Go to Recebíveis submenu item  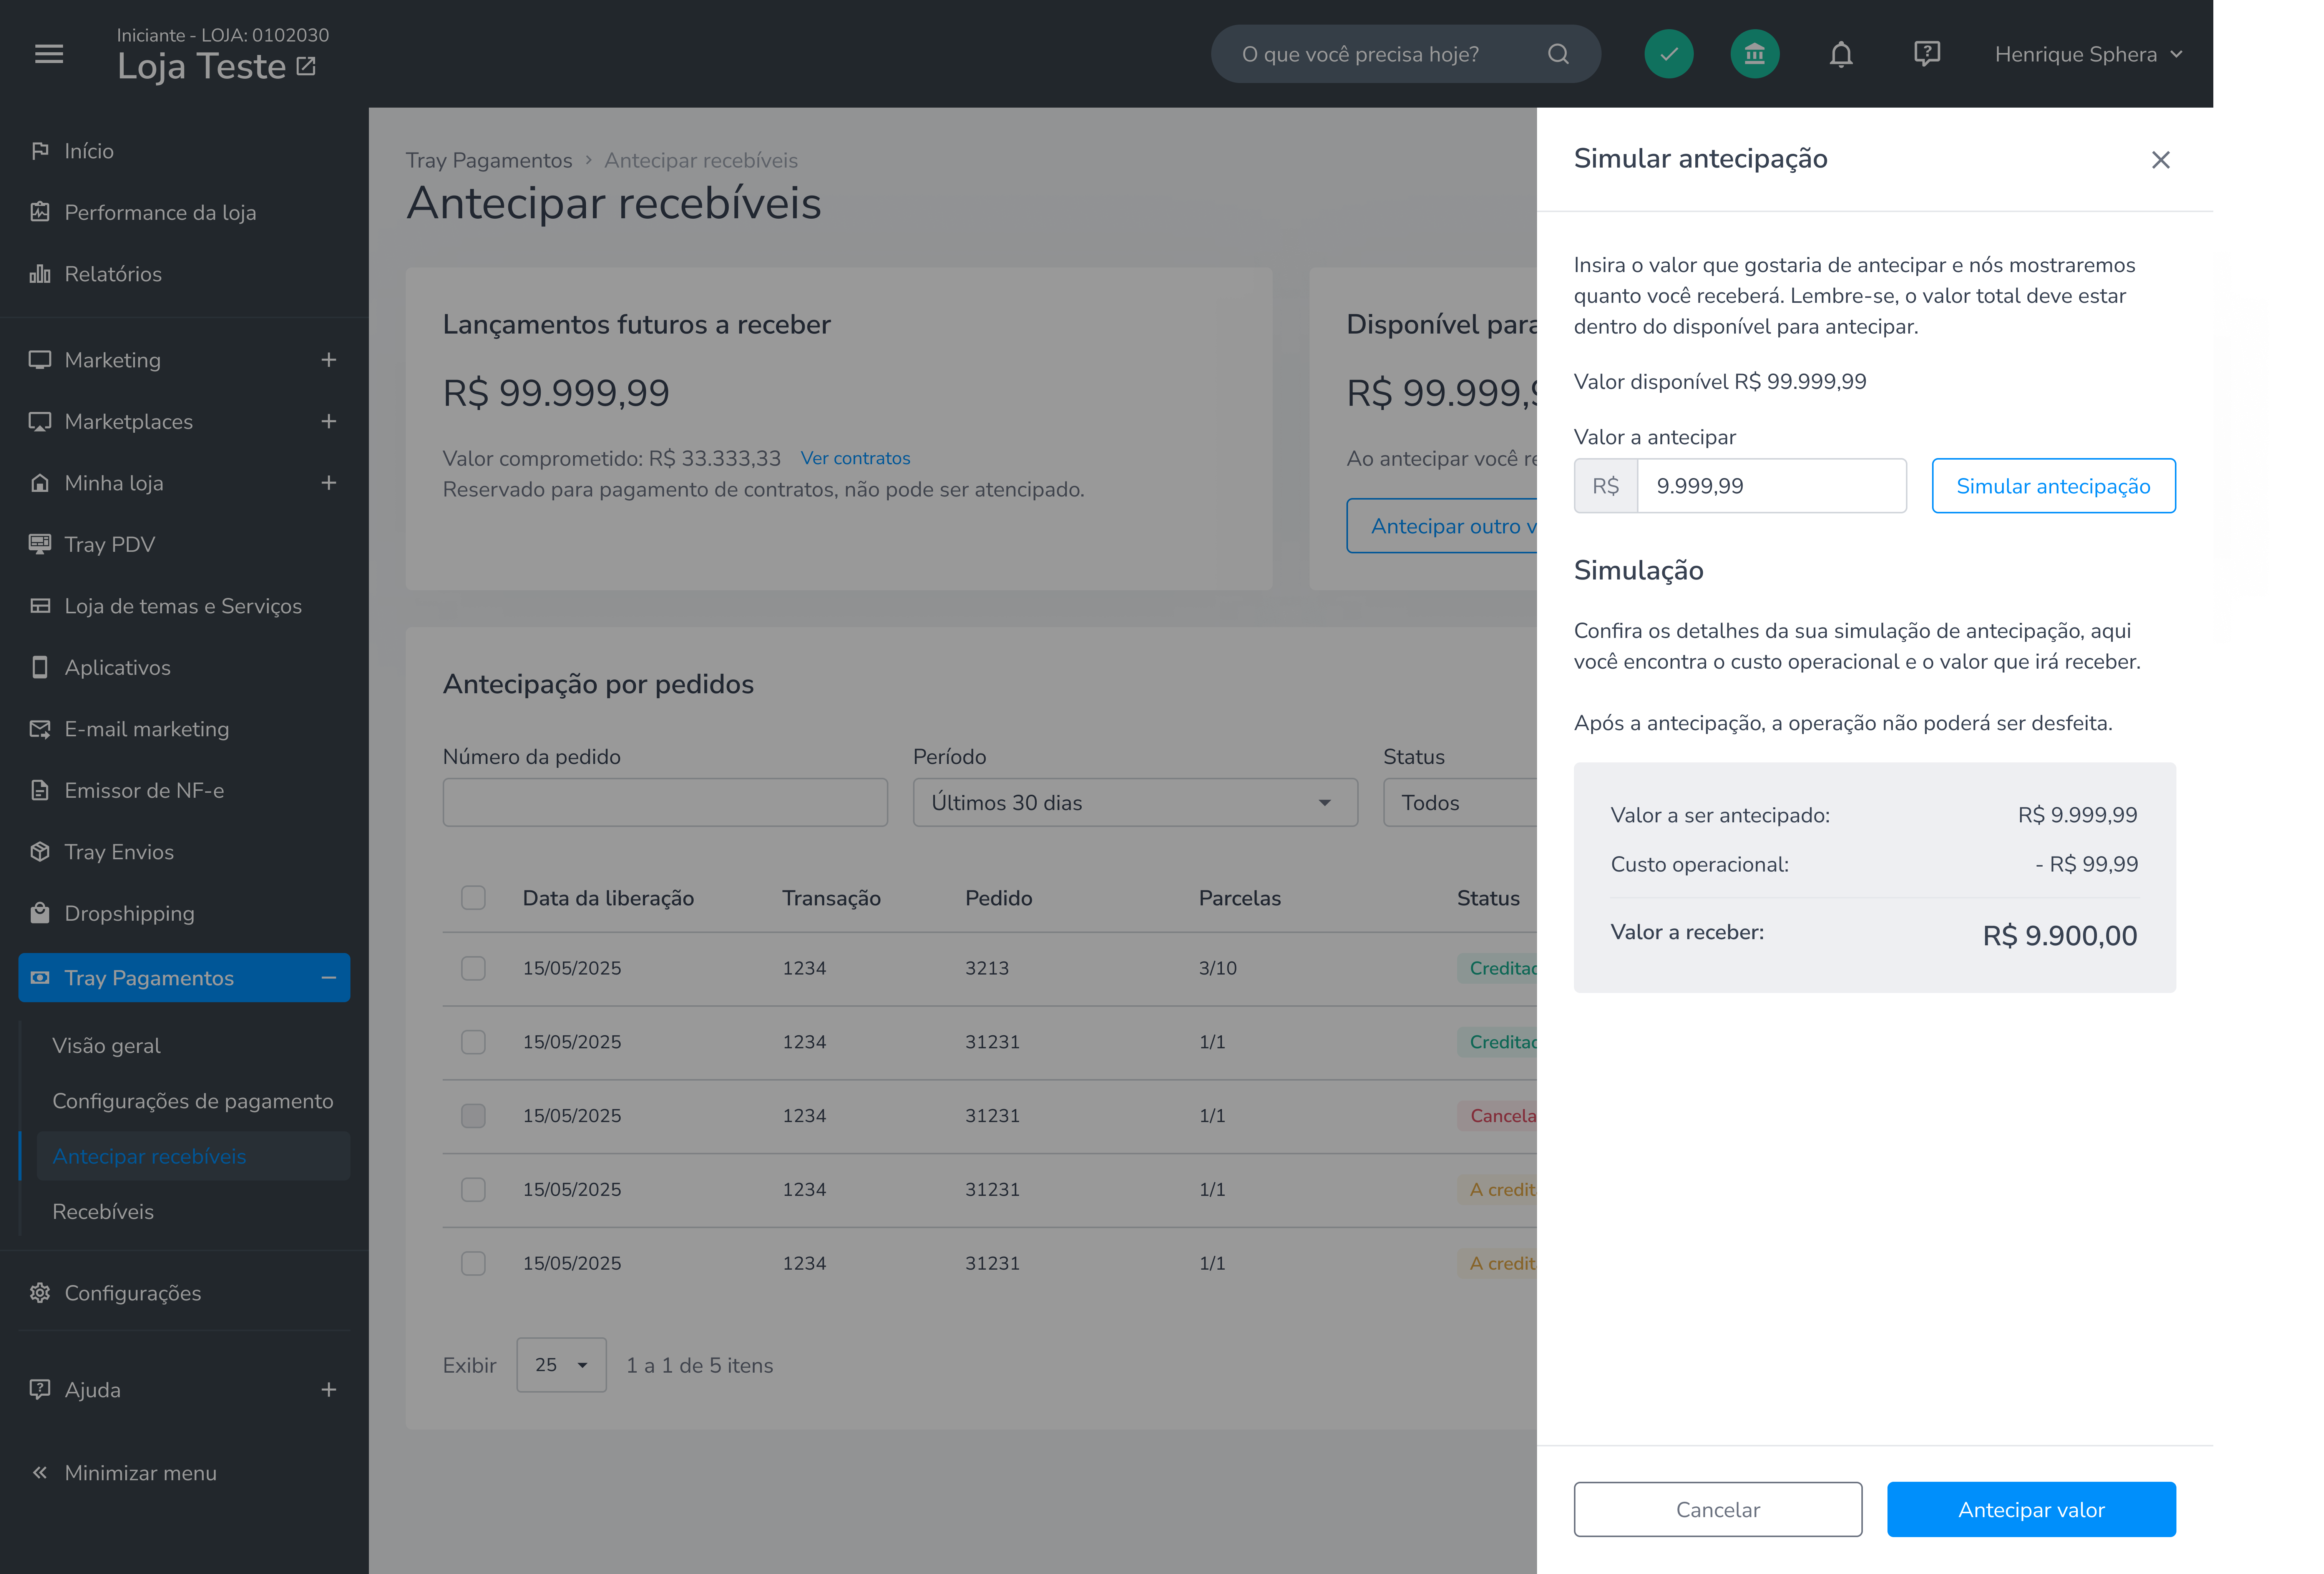pos(103,1211)
